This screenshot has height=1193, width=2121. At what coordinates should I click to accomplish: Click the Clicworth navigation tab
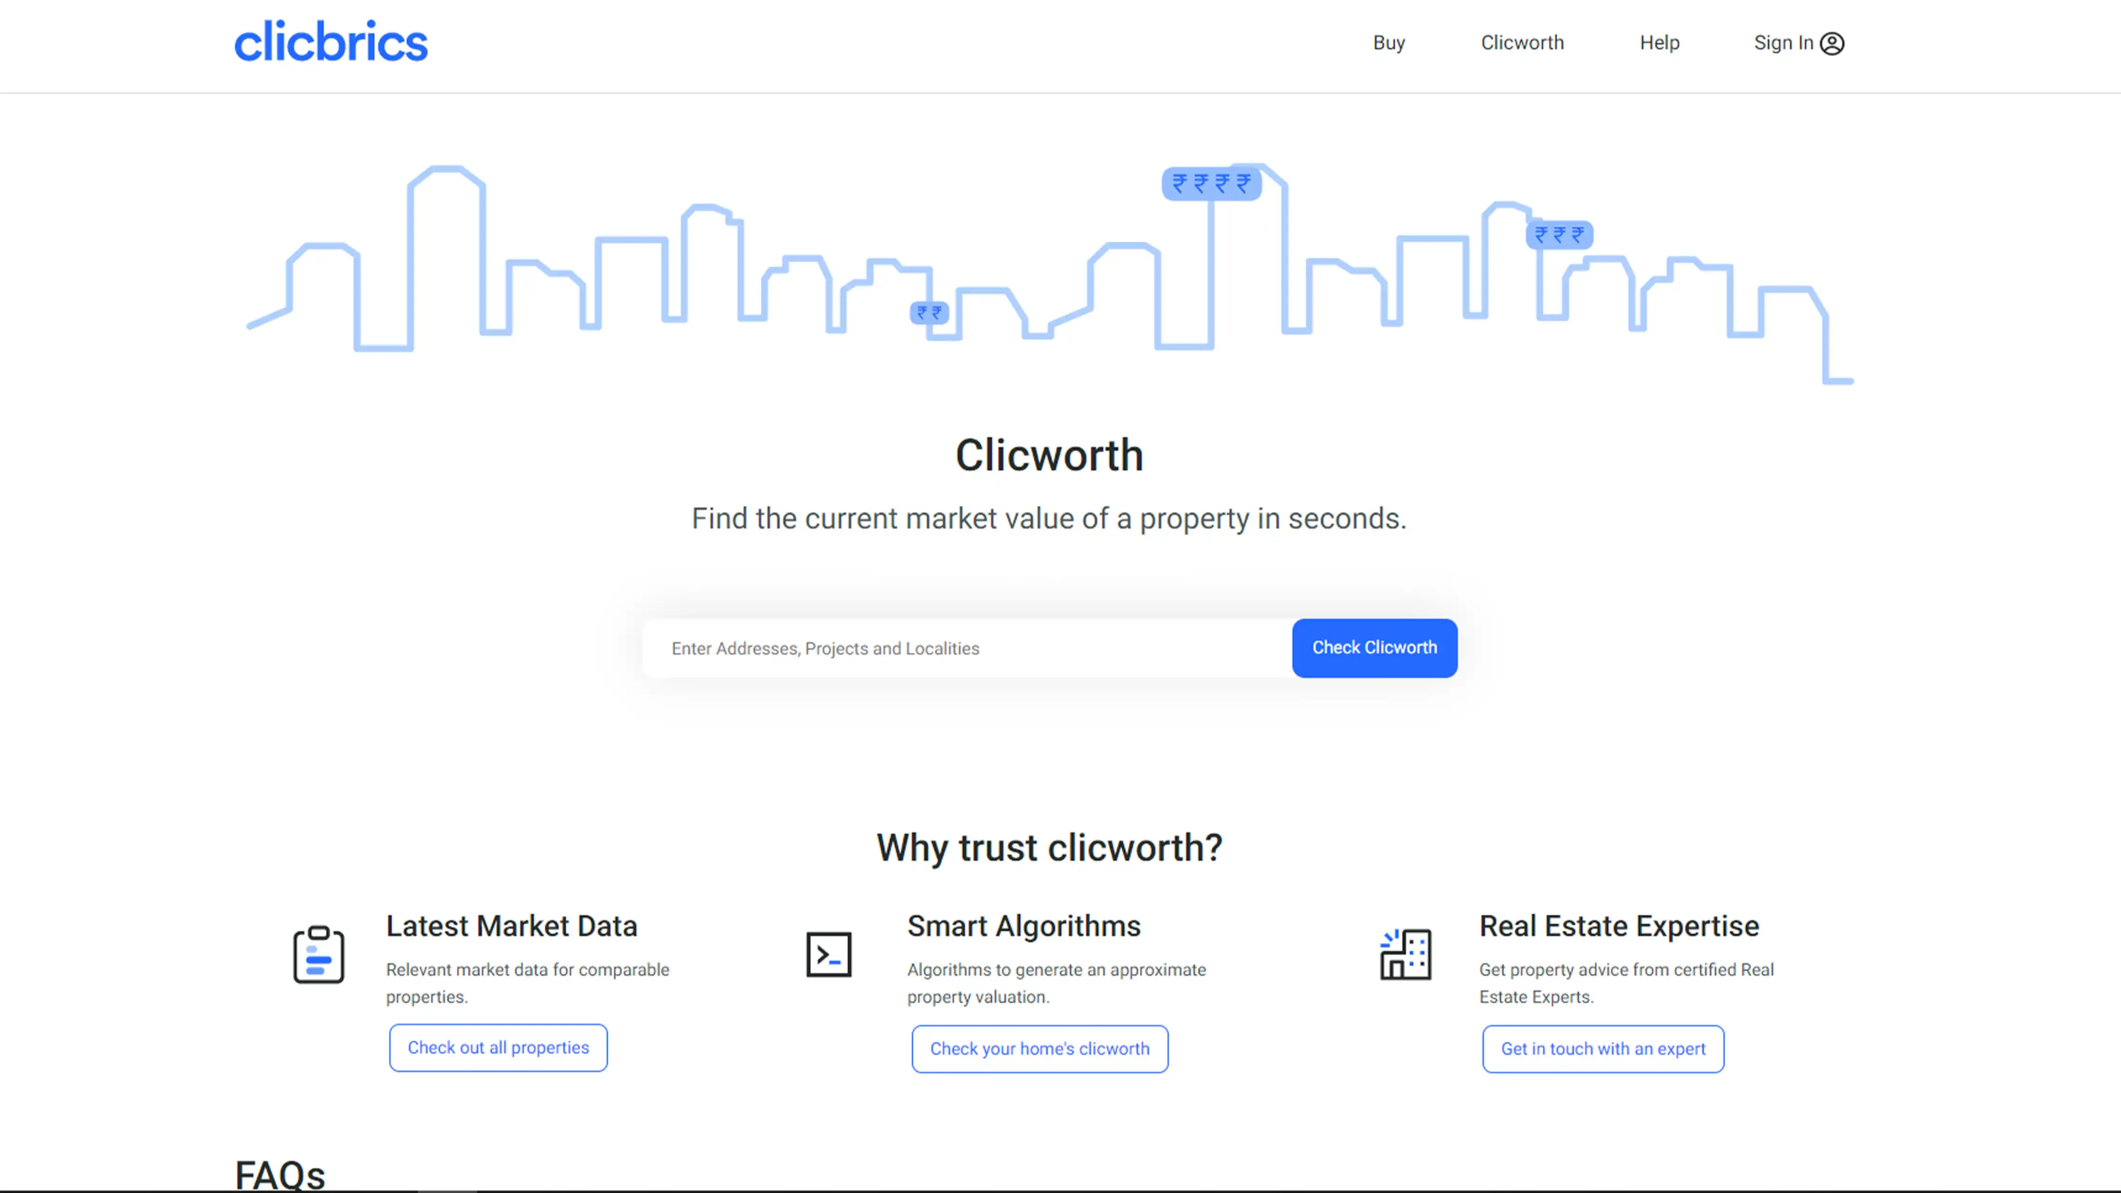tap(1521, 42)
